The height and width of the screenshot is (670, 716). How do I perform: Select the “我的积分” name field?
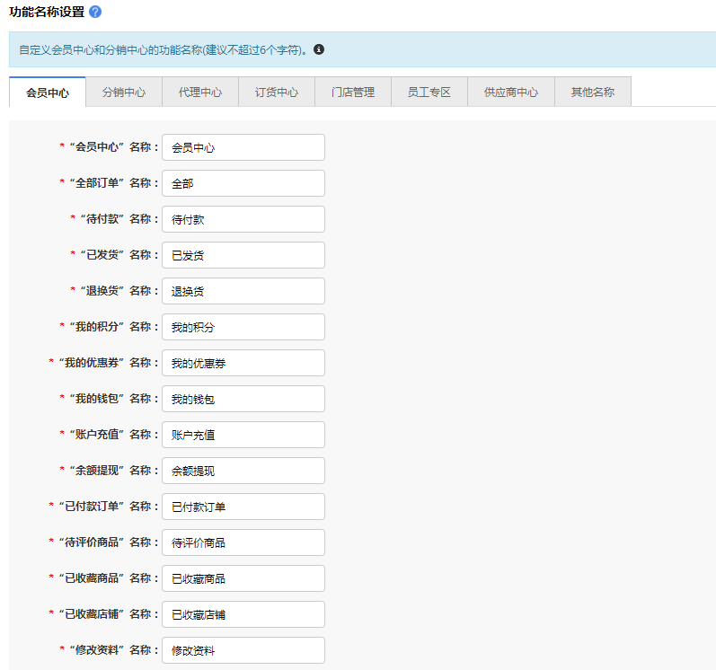(x=243, y=327)
